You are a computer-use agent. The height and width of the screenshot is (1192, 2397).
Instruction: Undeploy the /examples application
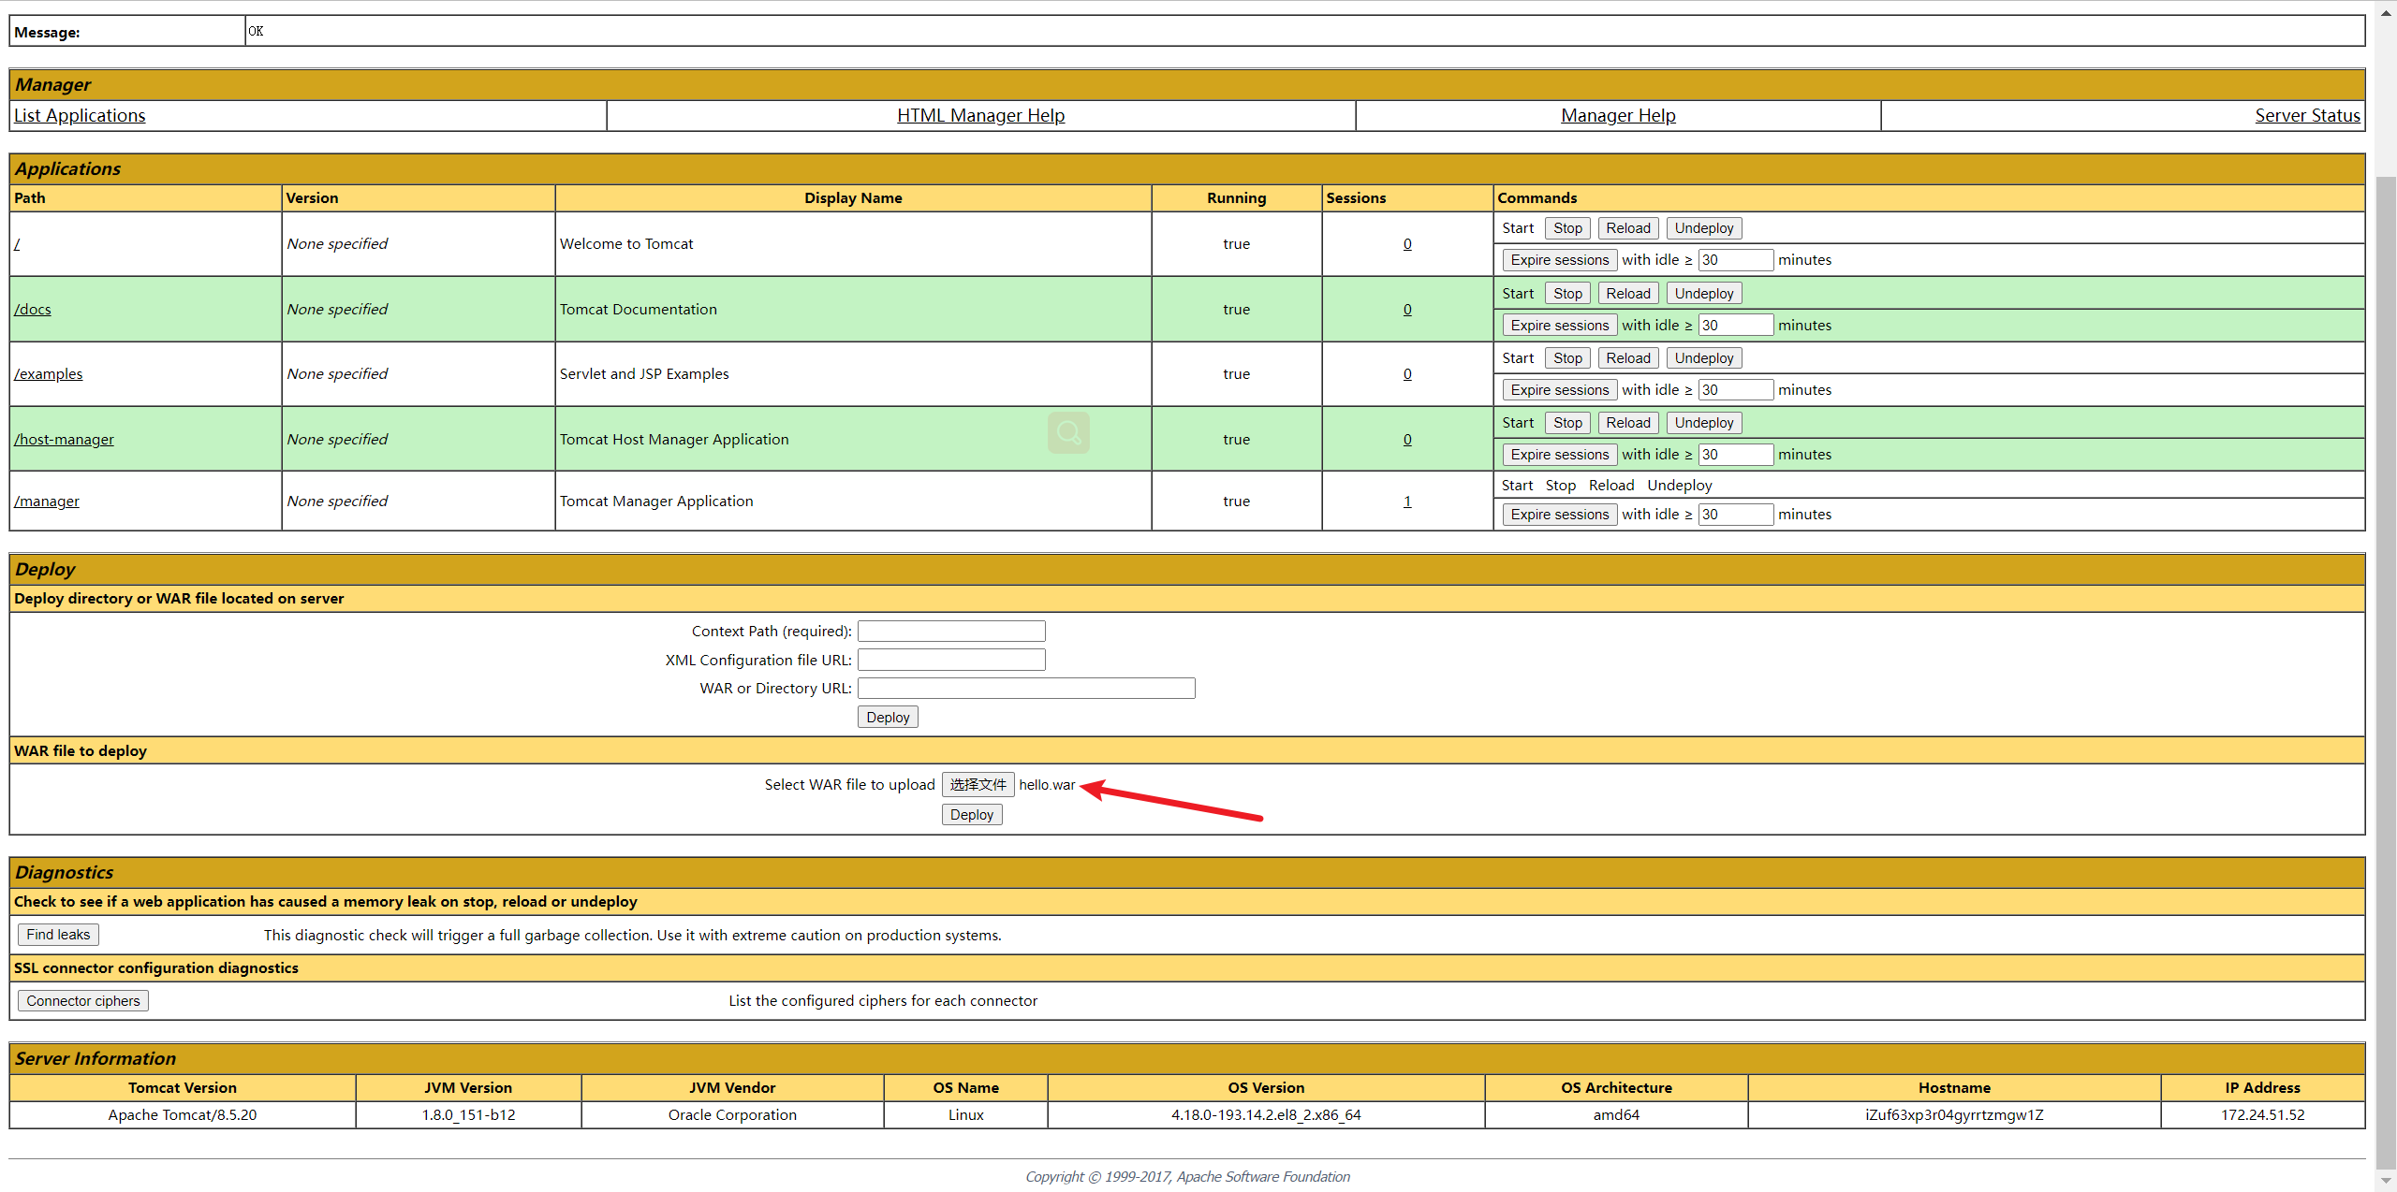1704,358
